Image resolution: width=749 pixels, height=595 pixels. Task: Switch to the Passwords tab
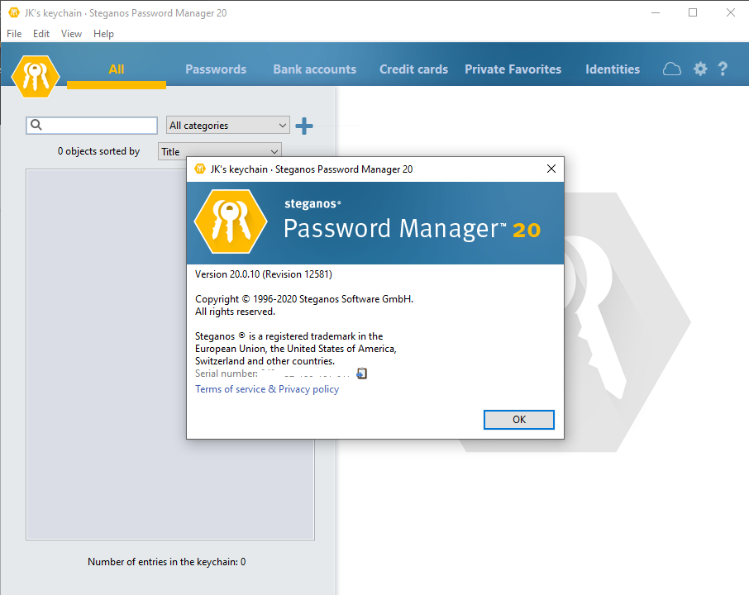[x=216, y=69]
